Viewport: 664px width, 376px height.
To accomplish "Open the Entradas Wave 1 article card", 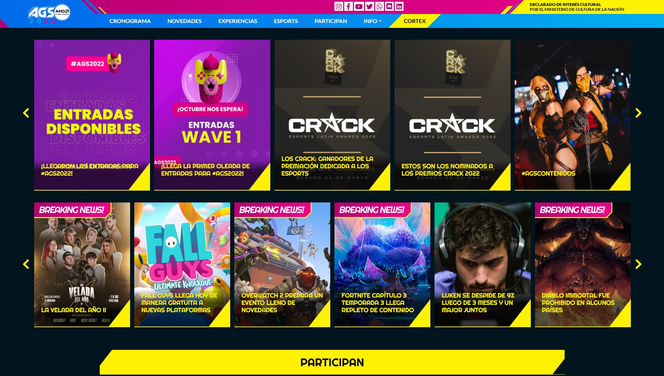I will (212, 115).
